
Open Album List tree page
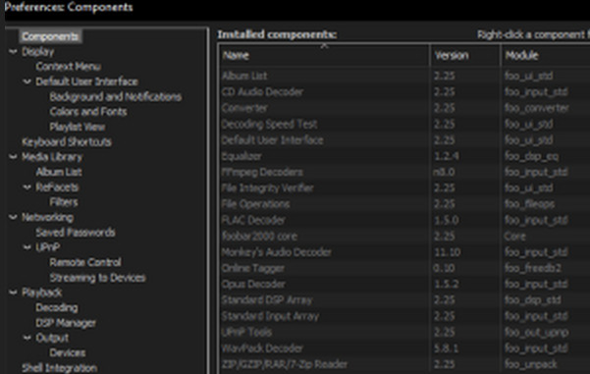click(59, 172)
